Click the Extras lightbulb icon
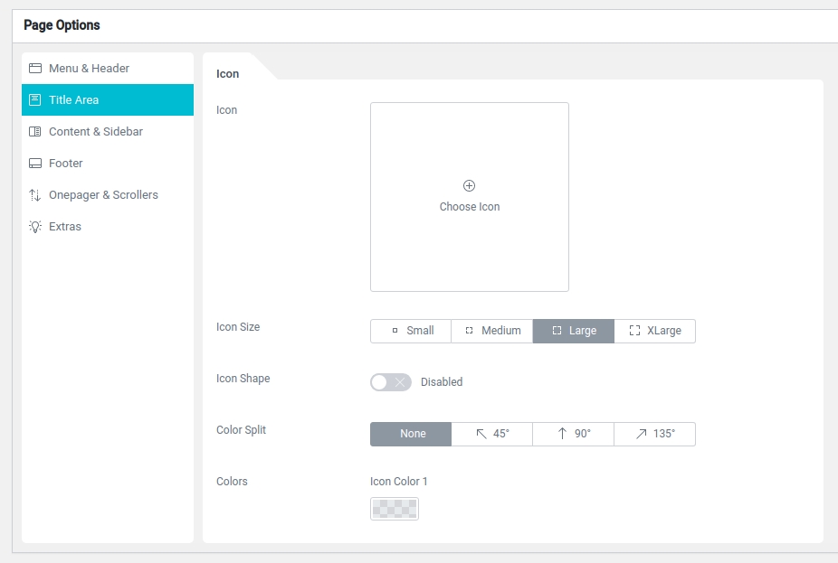Image resolution: width=838 pixels, height=563 pixels. click(35, 227)
